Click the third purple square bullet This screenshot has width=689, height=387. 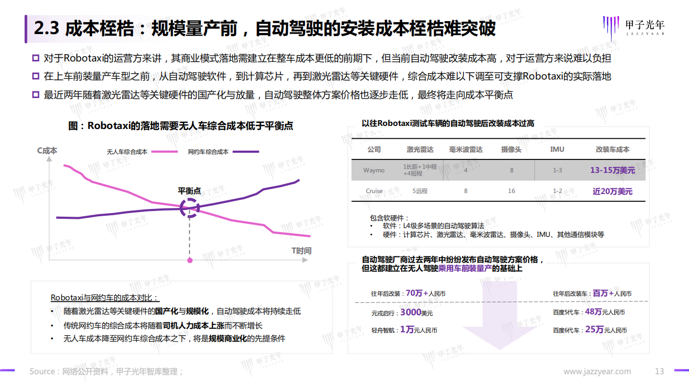(36, 95)
